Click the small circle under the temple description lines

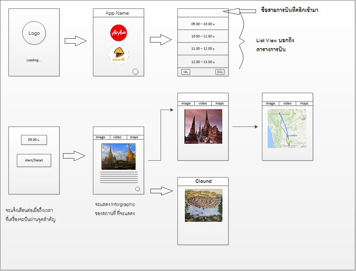(x=138, y=189)
